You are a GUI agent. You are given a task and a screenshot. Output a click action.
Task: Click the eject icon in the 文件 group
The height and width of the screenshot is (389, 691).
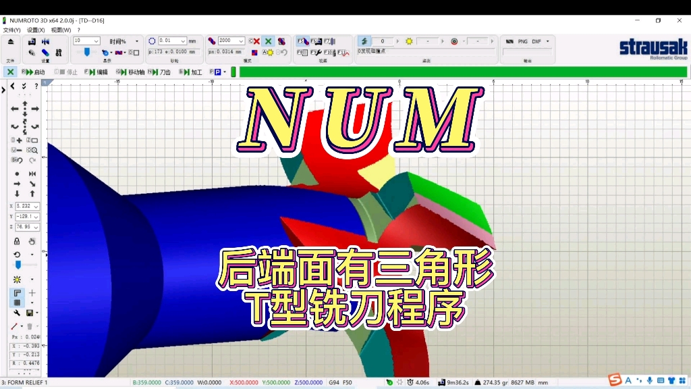(x=11, y=41)
